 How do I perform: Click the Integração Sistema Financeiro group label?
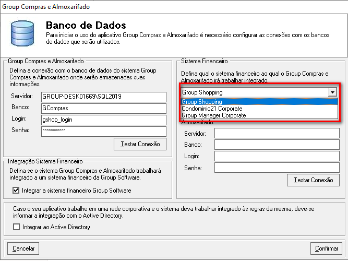pyautogui.click(x=45, y=161)
